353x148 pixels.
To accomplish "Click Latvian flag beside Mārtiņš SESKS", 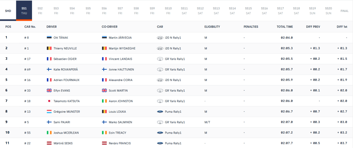I will click(49, 143).
